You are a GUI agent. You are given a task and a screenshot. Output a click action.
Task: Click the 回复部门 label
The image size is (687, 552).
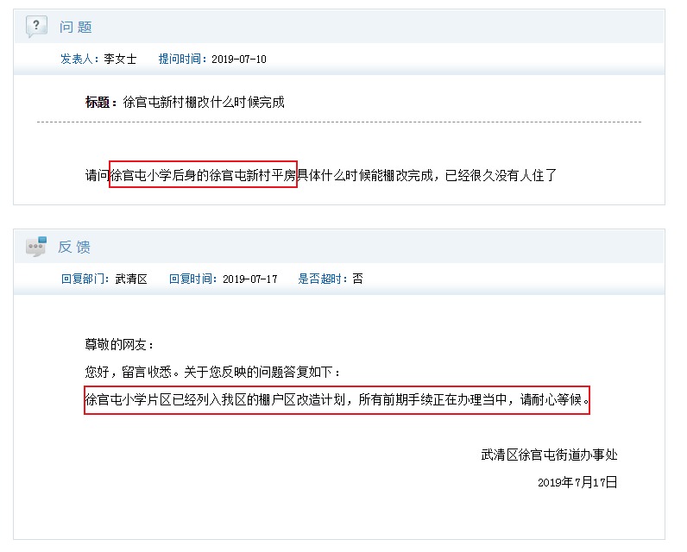tap(85, 279)
